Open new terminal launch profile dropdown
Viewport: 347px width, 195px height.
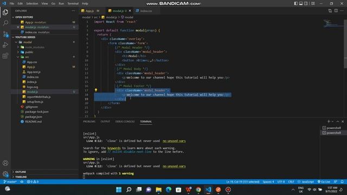click(x=332, y=121)
